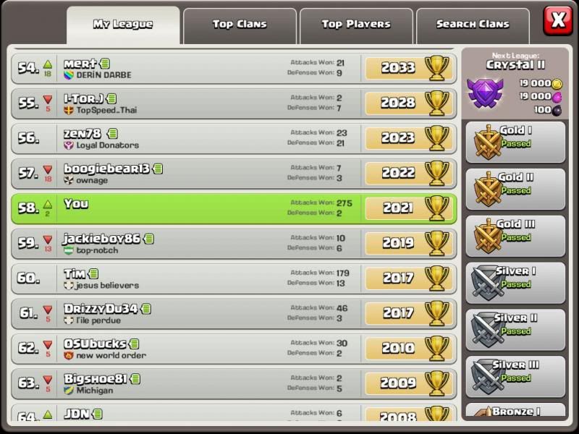Screen dimensions: 579x434
Task: Click the new world order clan emblem
Action: [x=69, y=355]
